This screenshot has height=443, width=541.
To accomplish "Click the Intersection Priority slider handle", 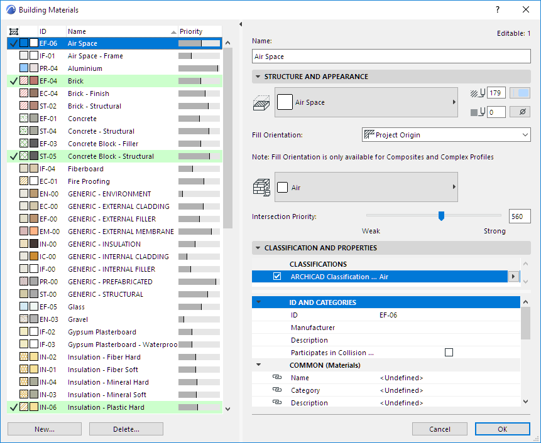I will [x=441, y=216].
